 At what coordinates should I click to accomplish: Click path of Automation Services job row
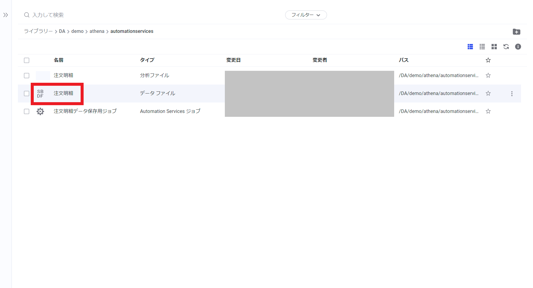coord(439,111)
